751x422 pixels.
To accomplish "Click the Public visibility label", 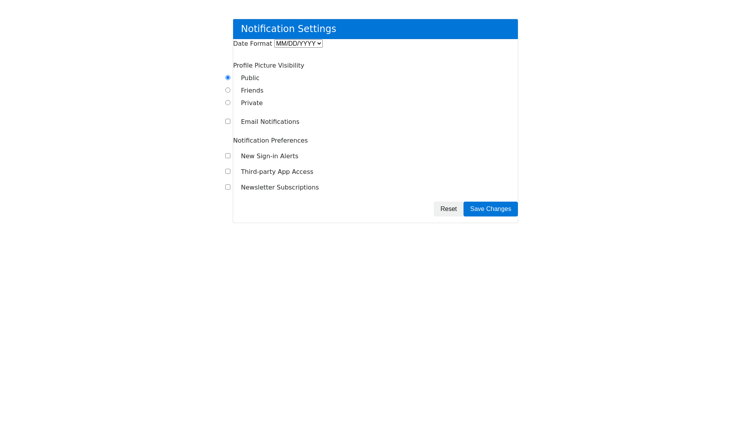I will pos(250,78).
